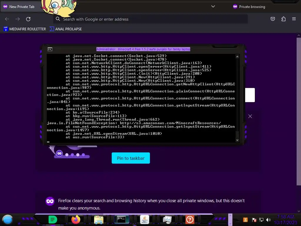301x226 pixels.
Task: Click the console window title bar text
Action: [143, 49]
